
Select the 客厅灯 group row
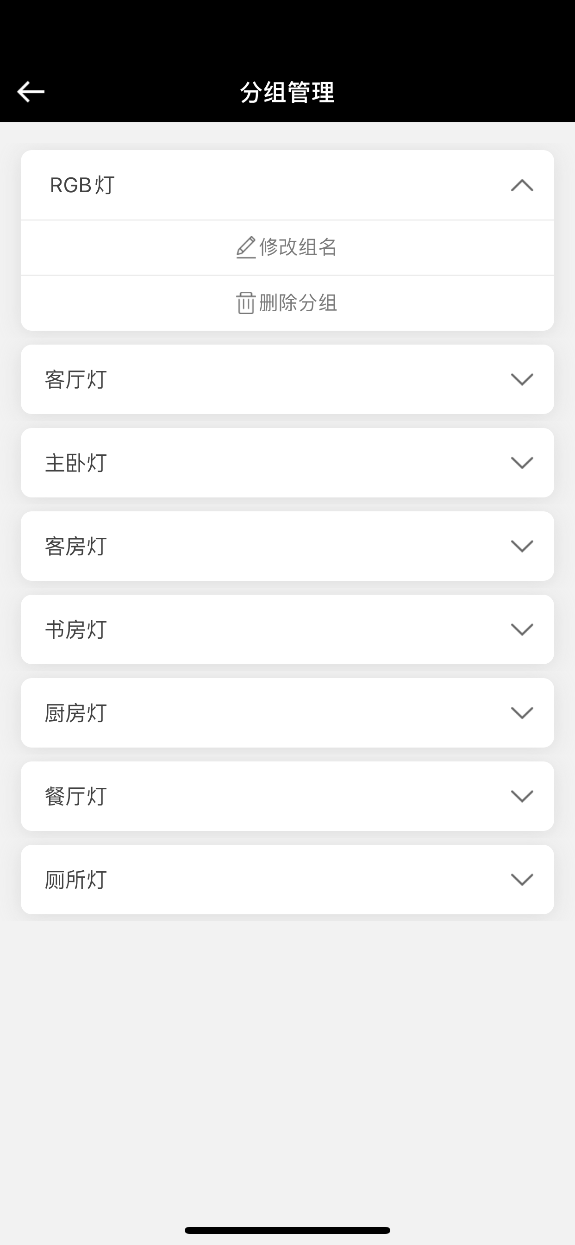coord(287,379)
